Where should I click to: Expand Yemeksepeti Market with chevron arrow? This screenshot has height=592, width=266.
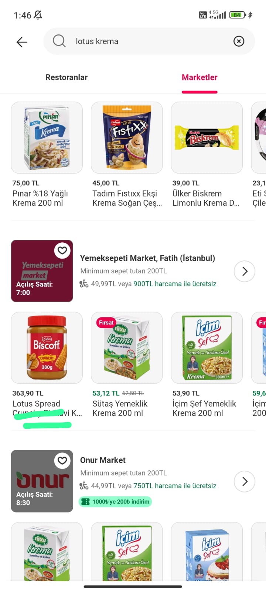click(245, 271)
